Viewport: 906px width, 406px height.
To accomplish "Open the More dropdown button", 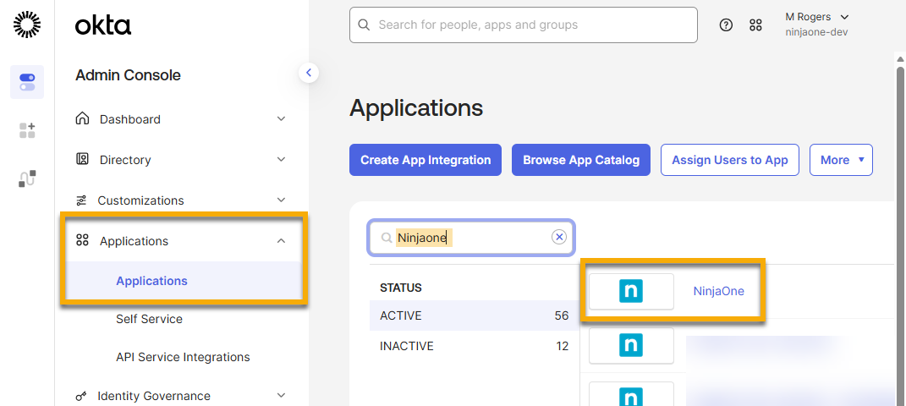I will click(x=840, y=160).
